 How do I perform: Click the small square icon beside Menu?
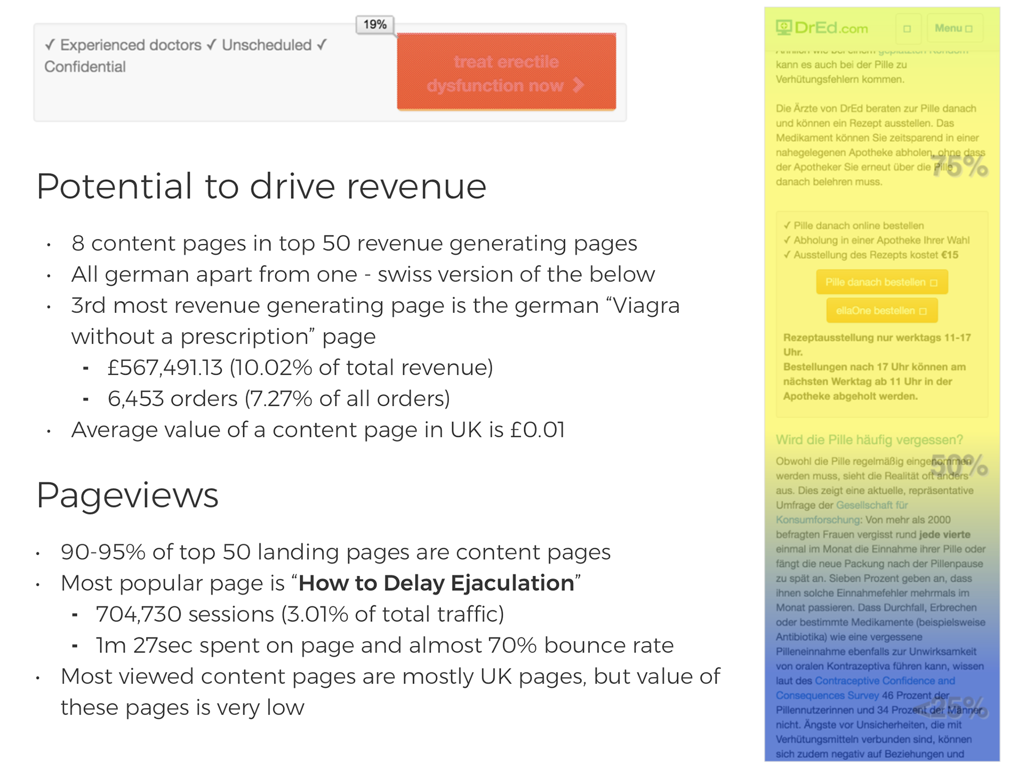click(x=907, y=29)
